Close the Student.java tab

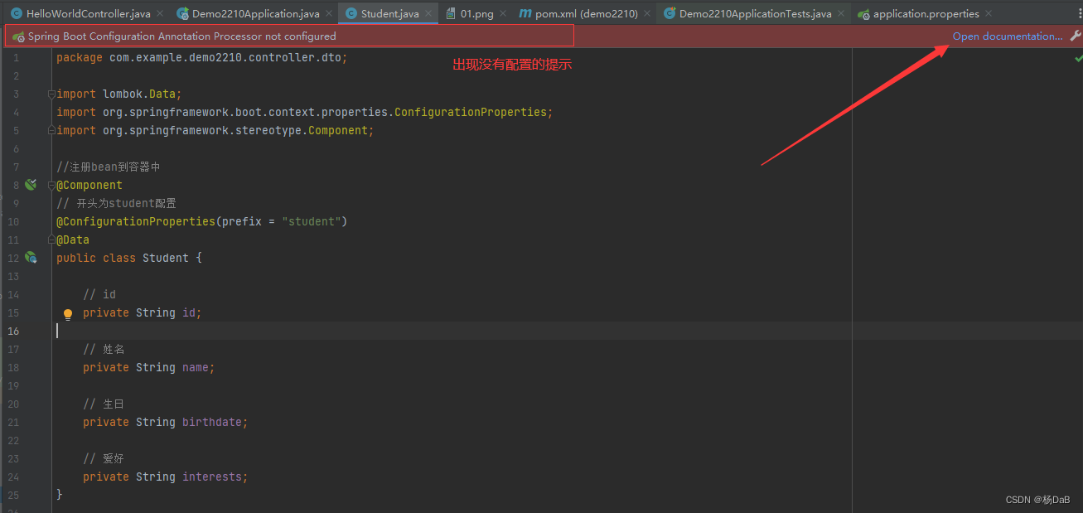[428, 14]
